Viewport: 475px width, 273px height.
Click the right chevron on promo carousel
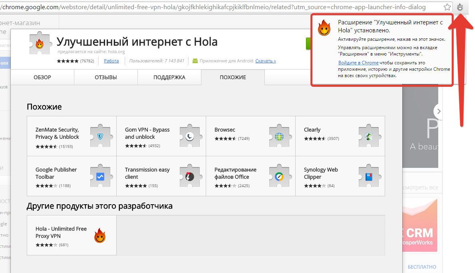point(438,111)
